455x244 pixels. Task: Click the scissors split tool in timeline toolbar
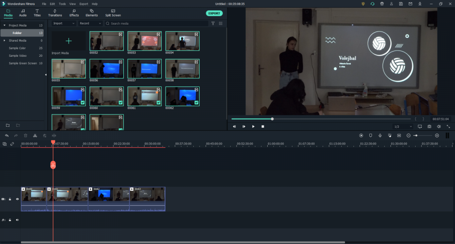click(35, 135)
